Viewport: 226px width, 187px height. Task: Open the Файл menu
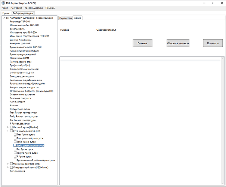click(5, 7)
